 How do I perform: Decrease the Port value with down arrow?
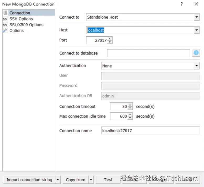(x=110, y=42)
